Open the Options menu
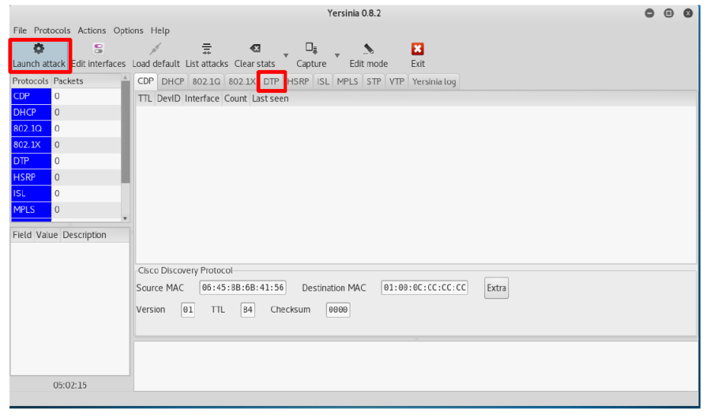Screen dimensions: 713x416 click(128, 30)
